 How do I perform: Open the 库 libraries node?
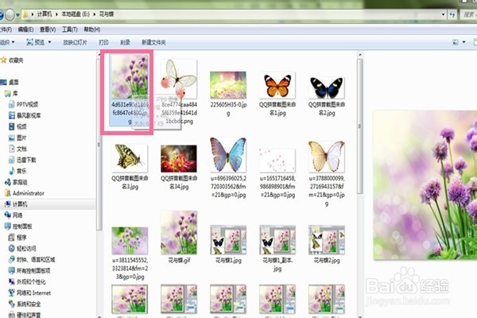coord(11,94)
